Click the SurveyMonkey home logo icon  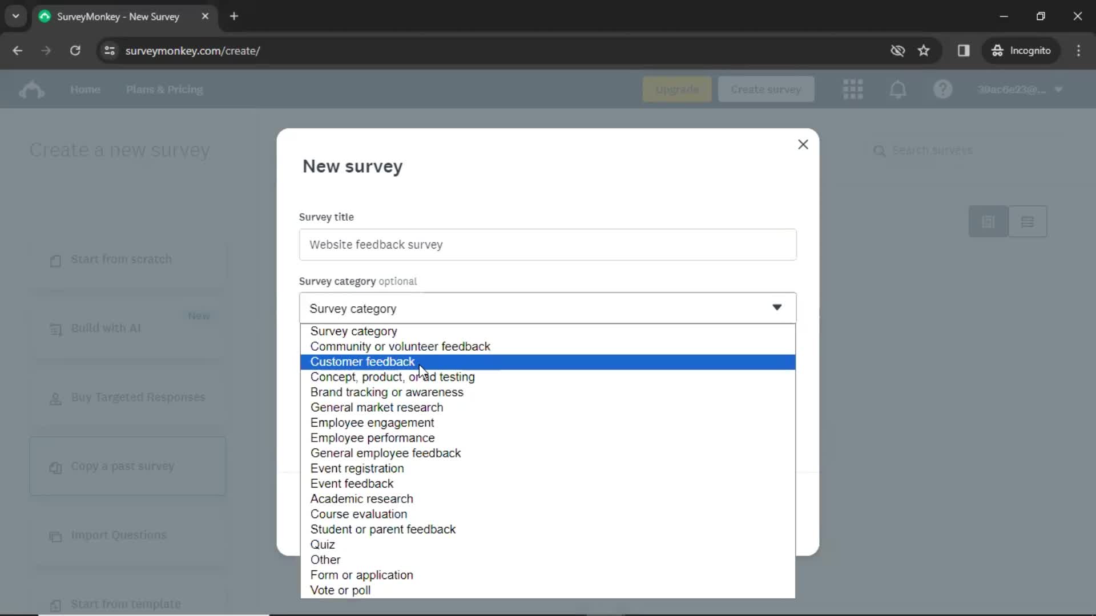point(31,90)
